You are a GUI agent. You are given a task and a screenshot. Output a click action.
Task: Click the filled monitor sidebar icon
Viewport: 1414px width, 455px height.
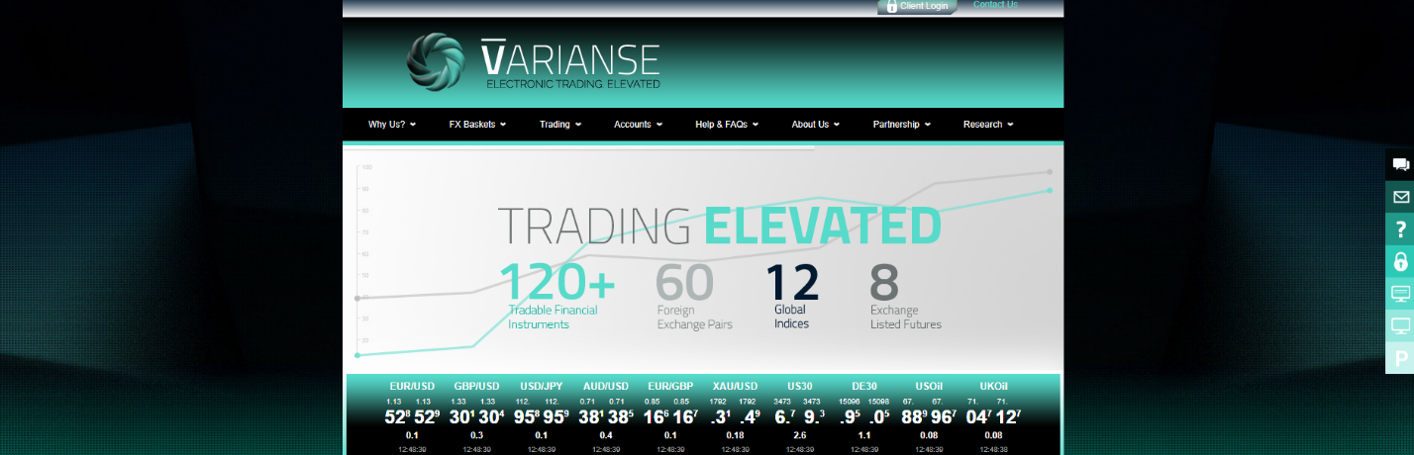tap(1400, 294)
